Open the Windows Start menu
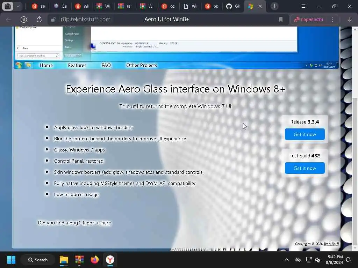The height and width of the screenshot is (268, 358). tap(11, 260)
